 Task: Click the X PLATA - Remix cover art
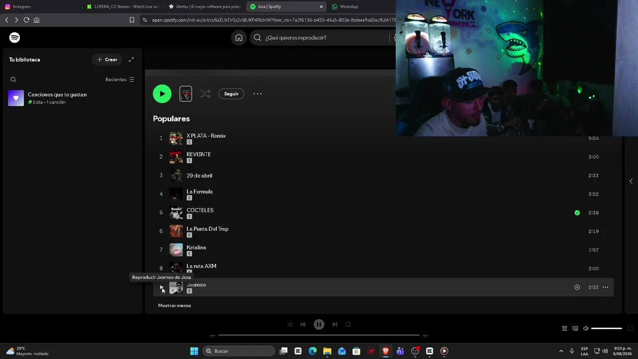pos(176,138)
